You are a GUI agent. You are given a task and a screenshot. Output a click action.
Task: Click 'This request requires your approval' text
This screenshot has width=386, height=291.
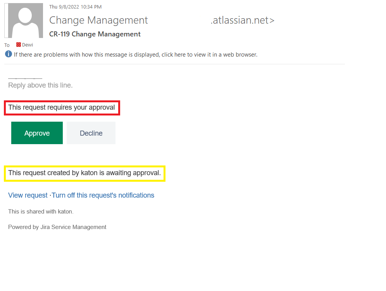coord(62,107)
